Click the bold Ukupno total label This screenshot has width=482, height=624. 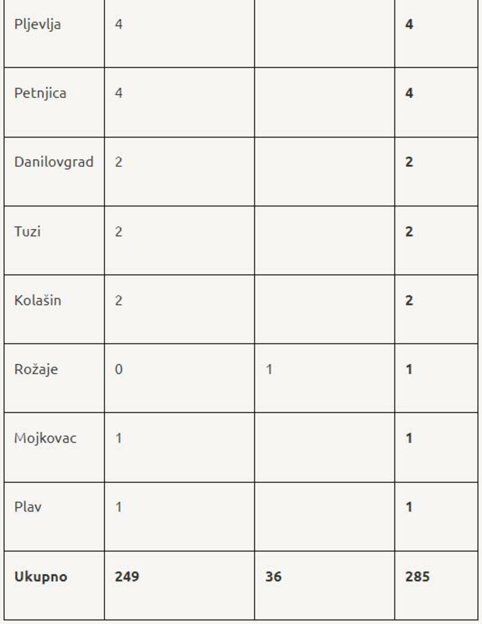[40, 577]
